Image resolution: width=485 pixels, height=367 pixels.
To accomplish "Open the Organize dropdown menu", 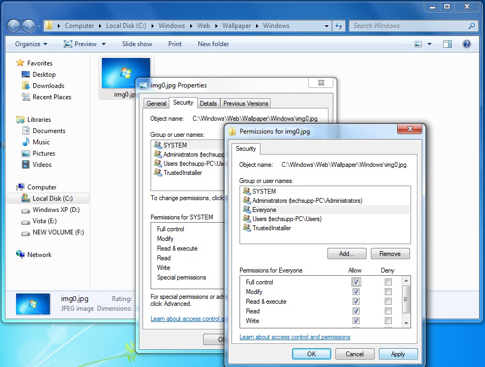I will point(31,44).
